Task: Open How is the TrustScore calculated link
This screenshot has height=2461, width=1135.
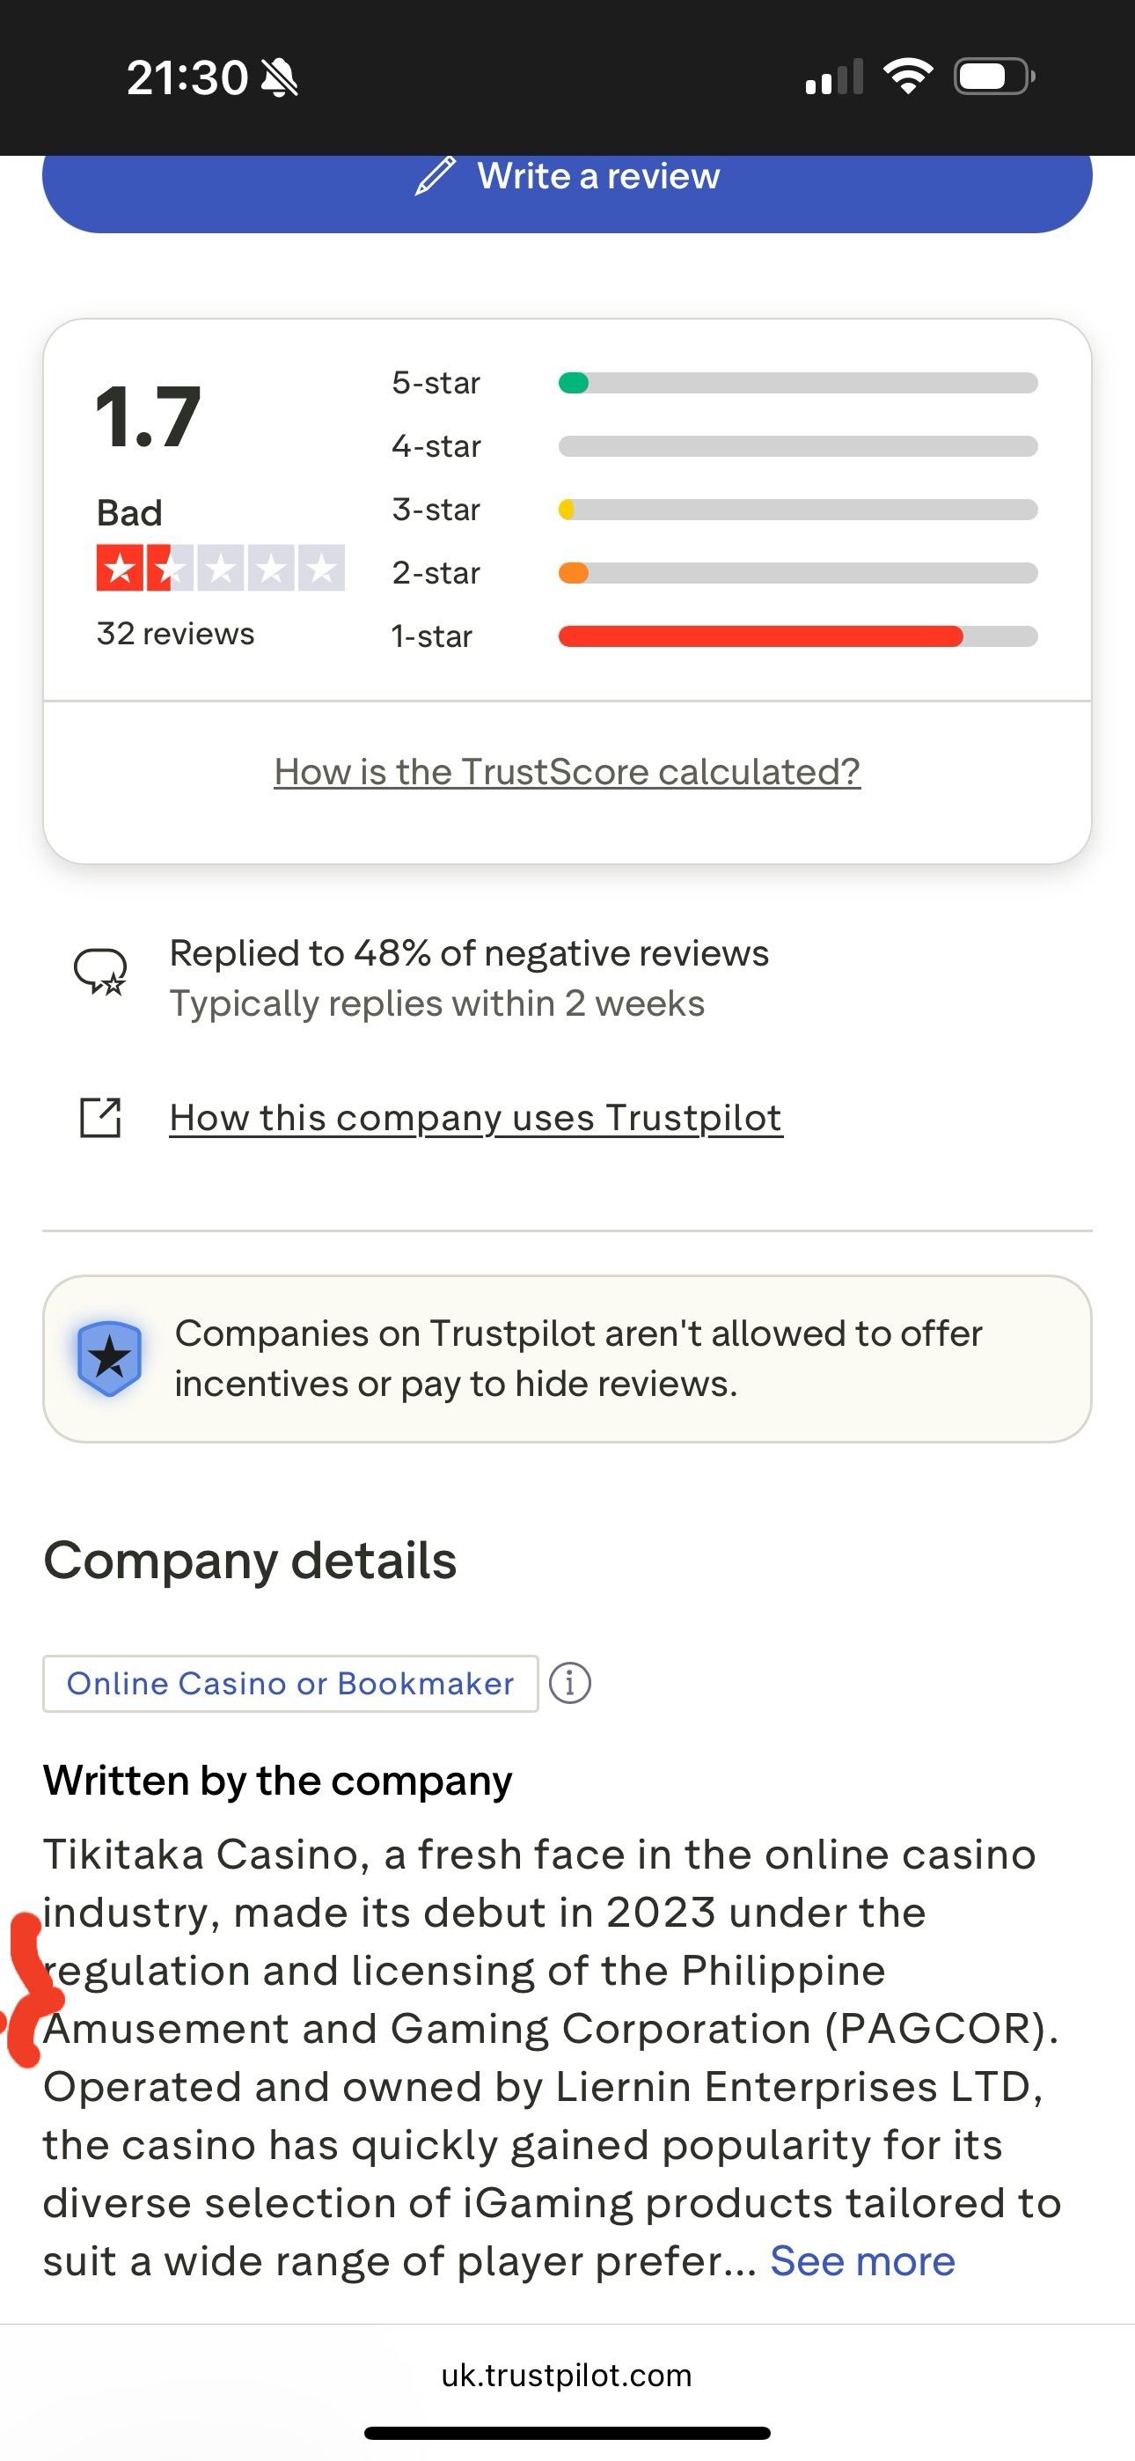Action: pos(567,772)
